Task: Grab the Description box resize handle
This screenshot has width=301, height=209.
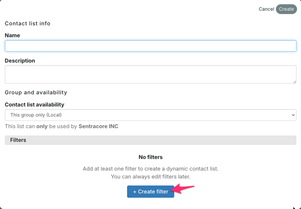Action: click(294, 82)
